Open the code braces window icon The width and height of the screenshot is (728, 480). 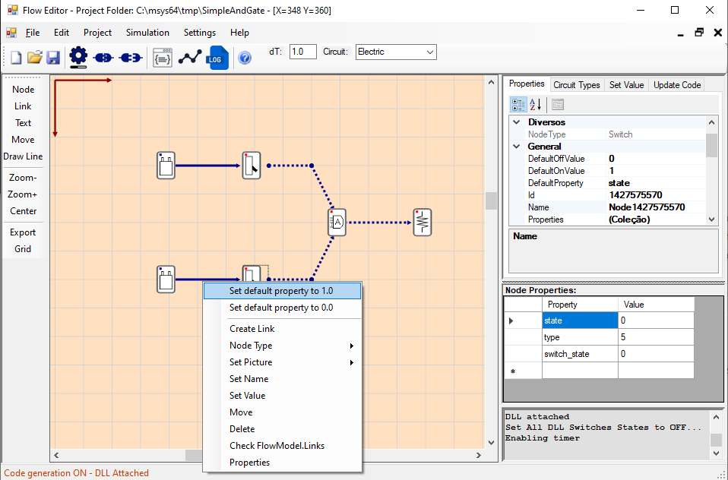(x=163, y=58)
